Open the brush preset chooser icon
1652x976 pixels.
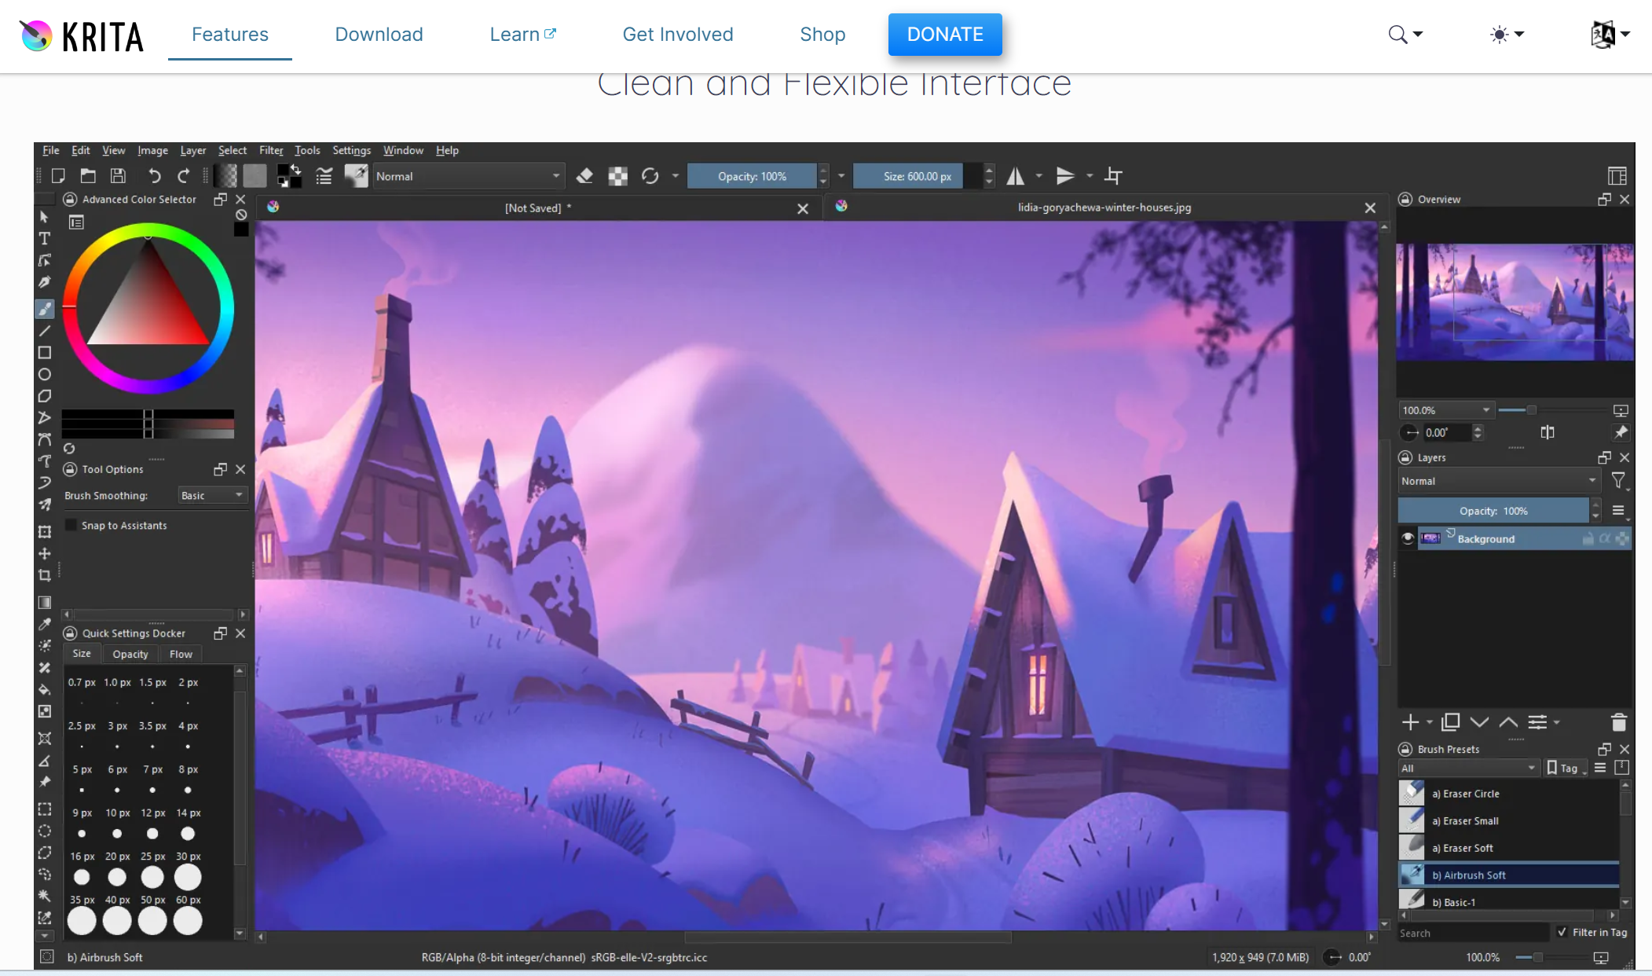click(x=357, y=176)
